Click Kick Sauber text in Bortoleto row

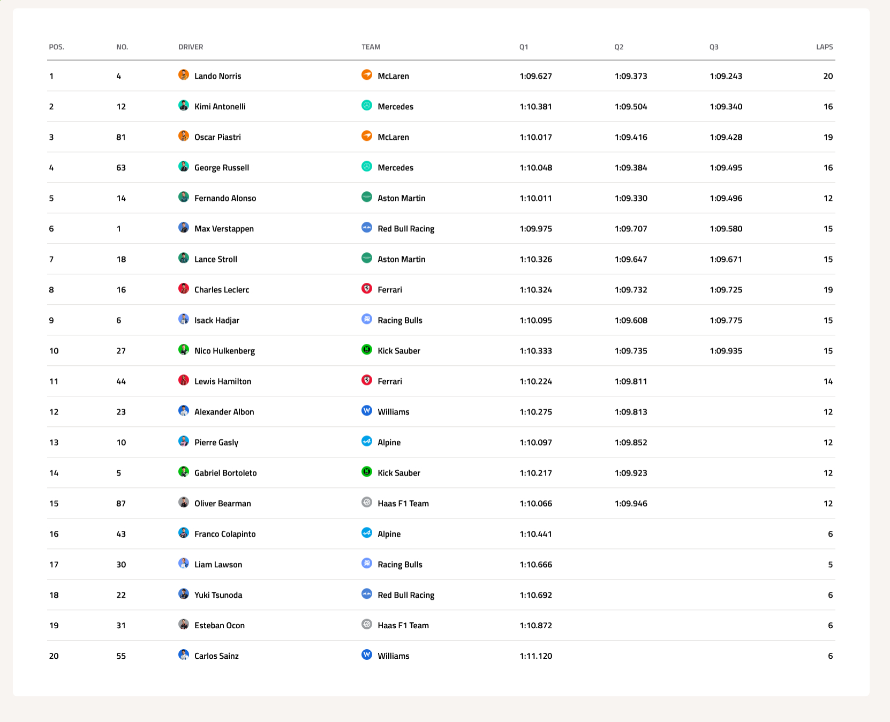pos(399,473)
